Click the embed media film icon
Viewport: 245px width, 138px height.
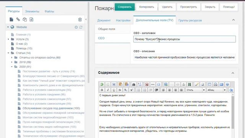point(189,84)
